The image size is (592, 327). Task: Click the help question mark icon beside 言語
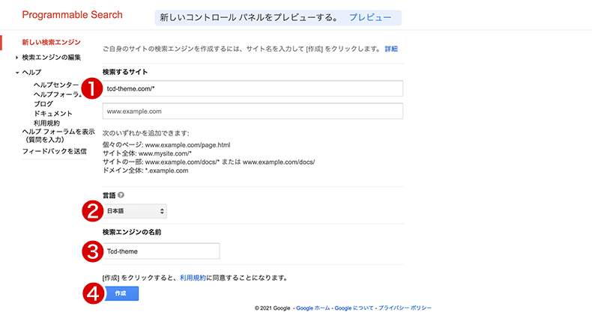pos(121,195)
